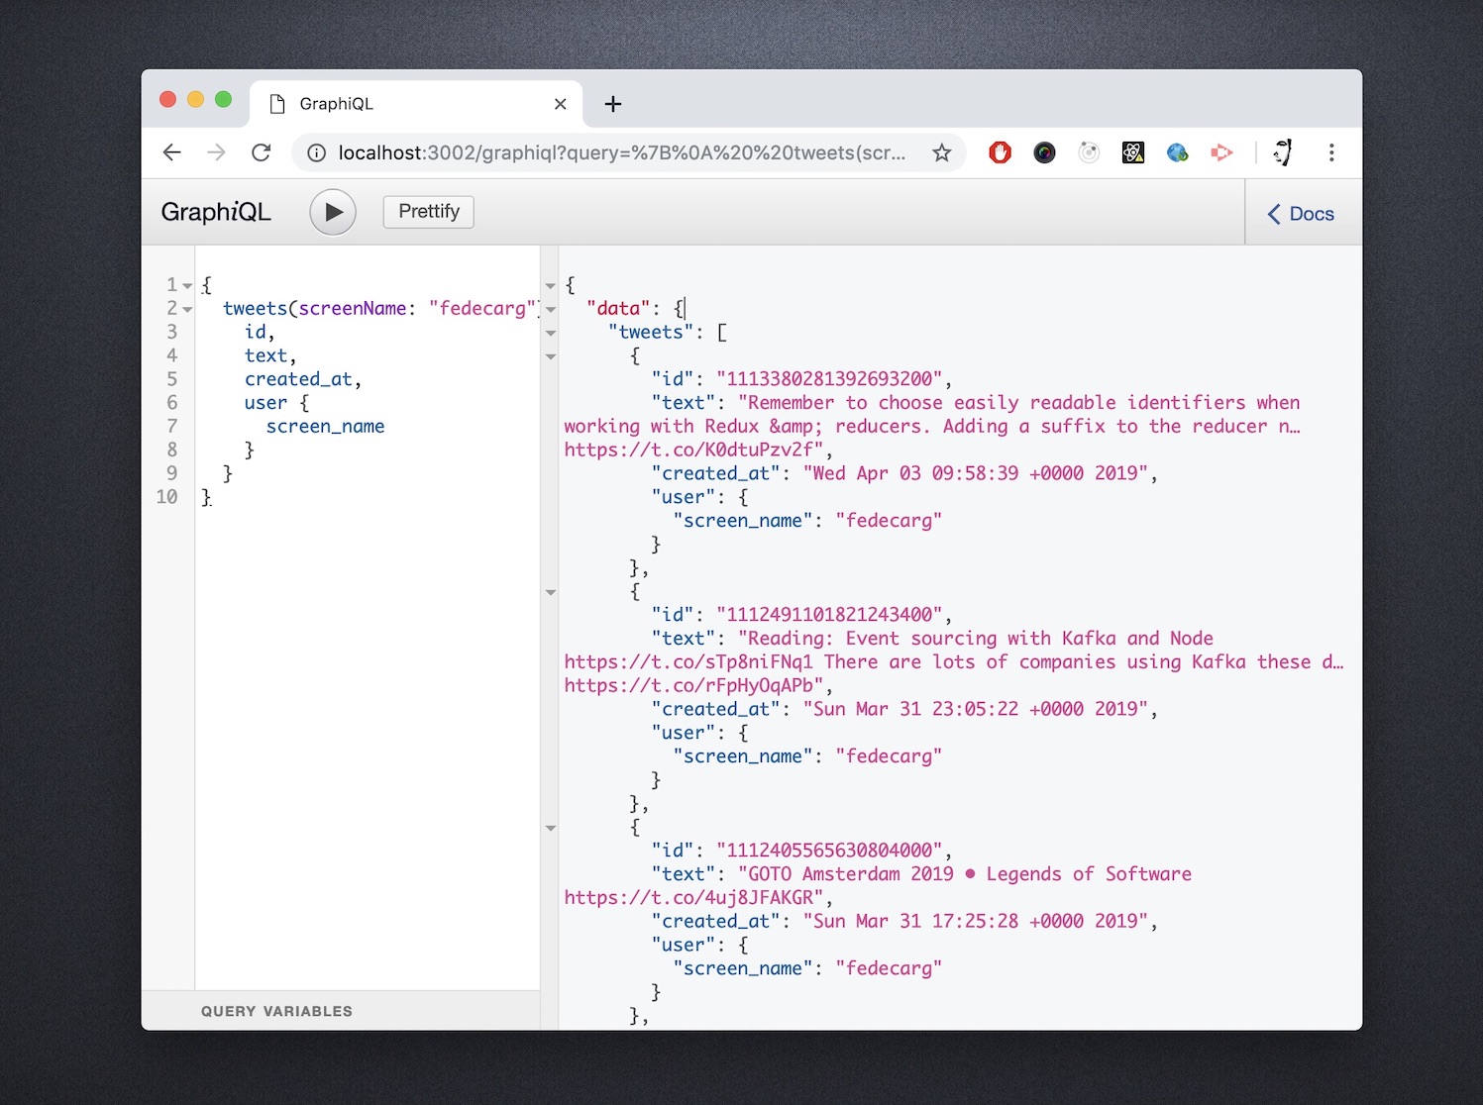Image resolution: width=1483 pixels, height=1105 pixels.
Task: Click the tweets field in query
Action: pyautogui.click(x=255, y=308)
